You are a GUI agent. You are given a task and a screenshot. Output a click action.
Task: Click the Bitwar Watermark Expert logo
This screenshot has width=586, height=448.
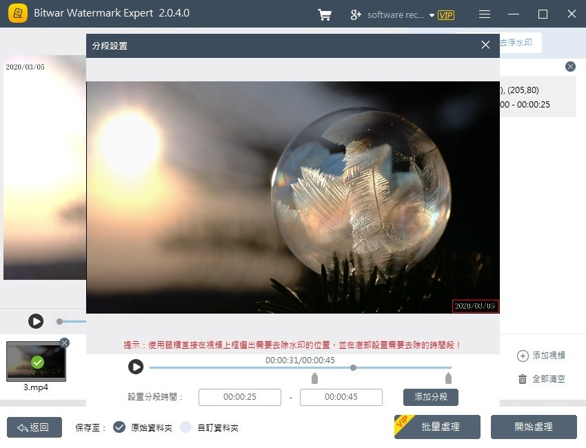tap(17, 14)
